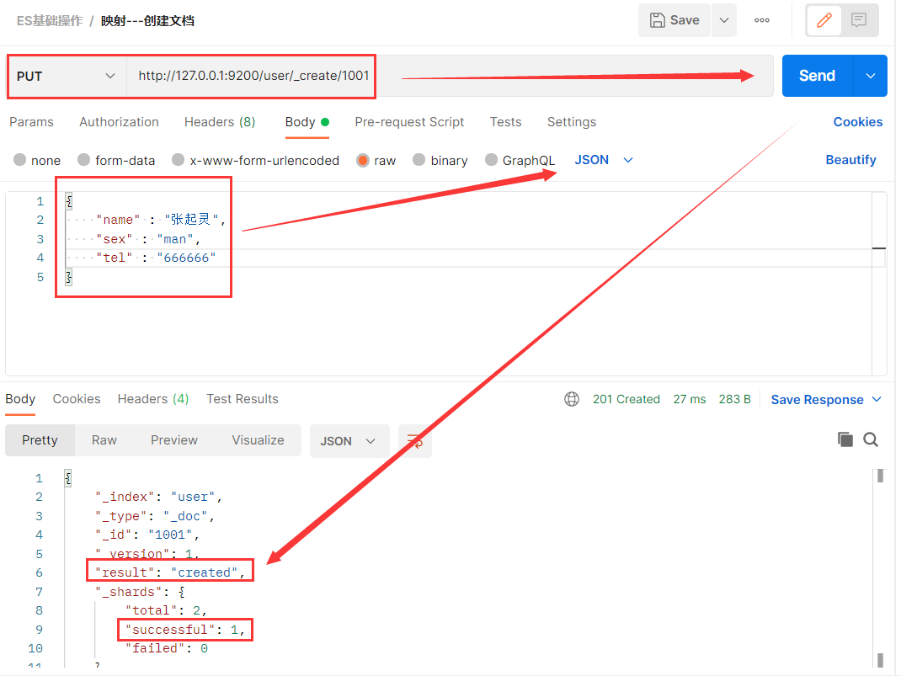Collapse the "_shards" object line
901x676 pixels.
(141, 592)
